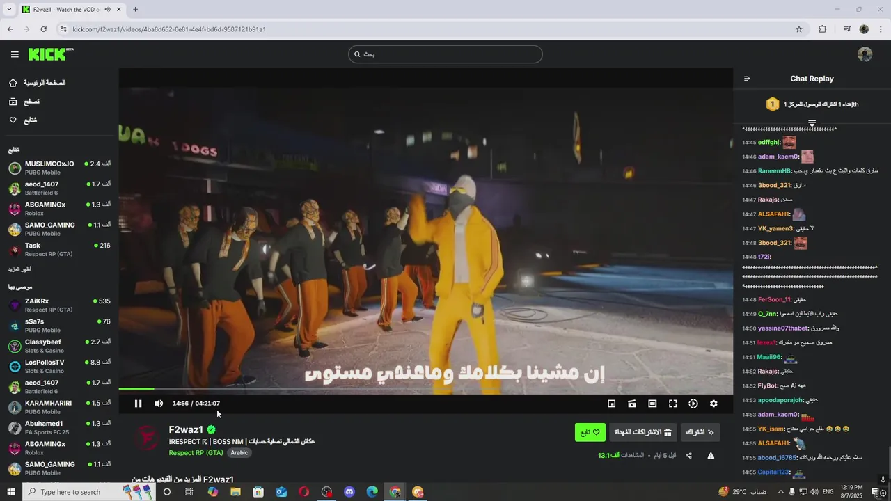891x501 pixels.
Task: Open a new browser tab
Action: 135,10
